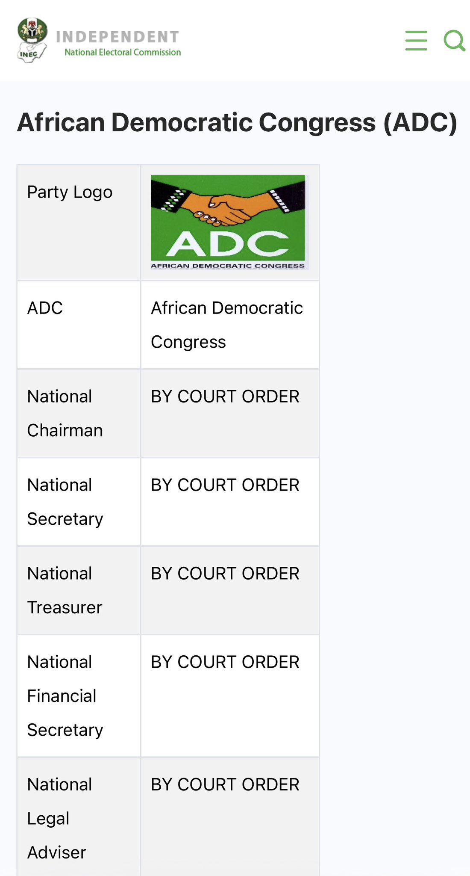
Task: Click "BY COURT ORDER" beside National Treasurer
Action: pyautogui.click(x=225, y=574)
